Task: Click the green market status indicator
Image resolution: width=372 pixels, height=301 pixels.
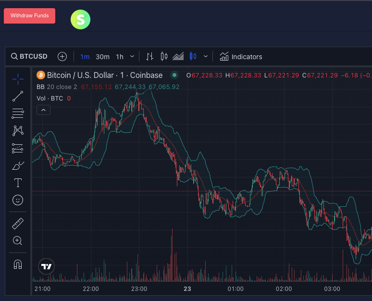Action: (174, 75)
